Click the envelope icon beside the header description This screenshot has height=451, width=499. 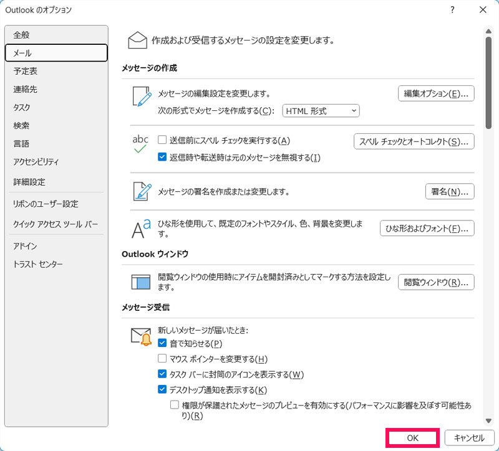(137, 40)
